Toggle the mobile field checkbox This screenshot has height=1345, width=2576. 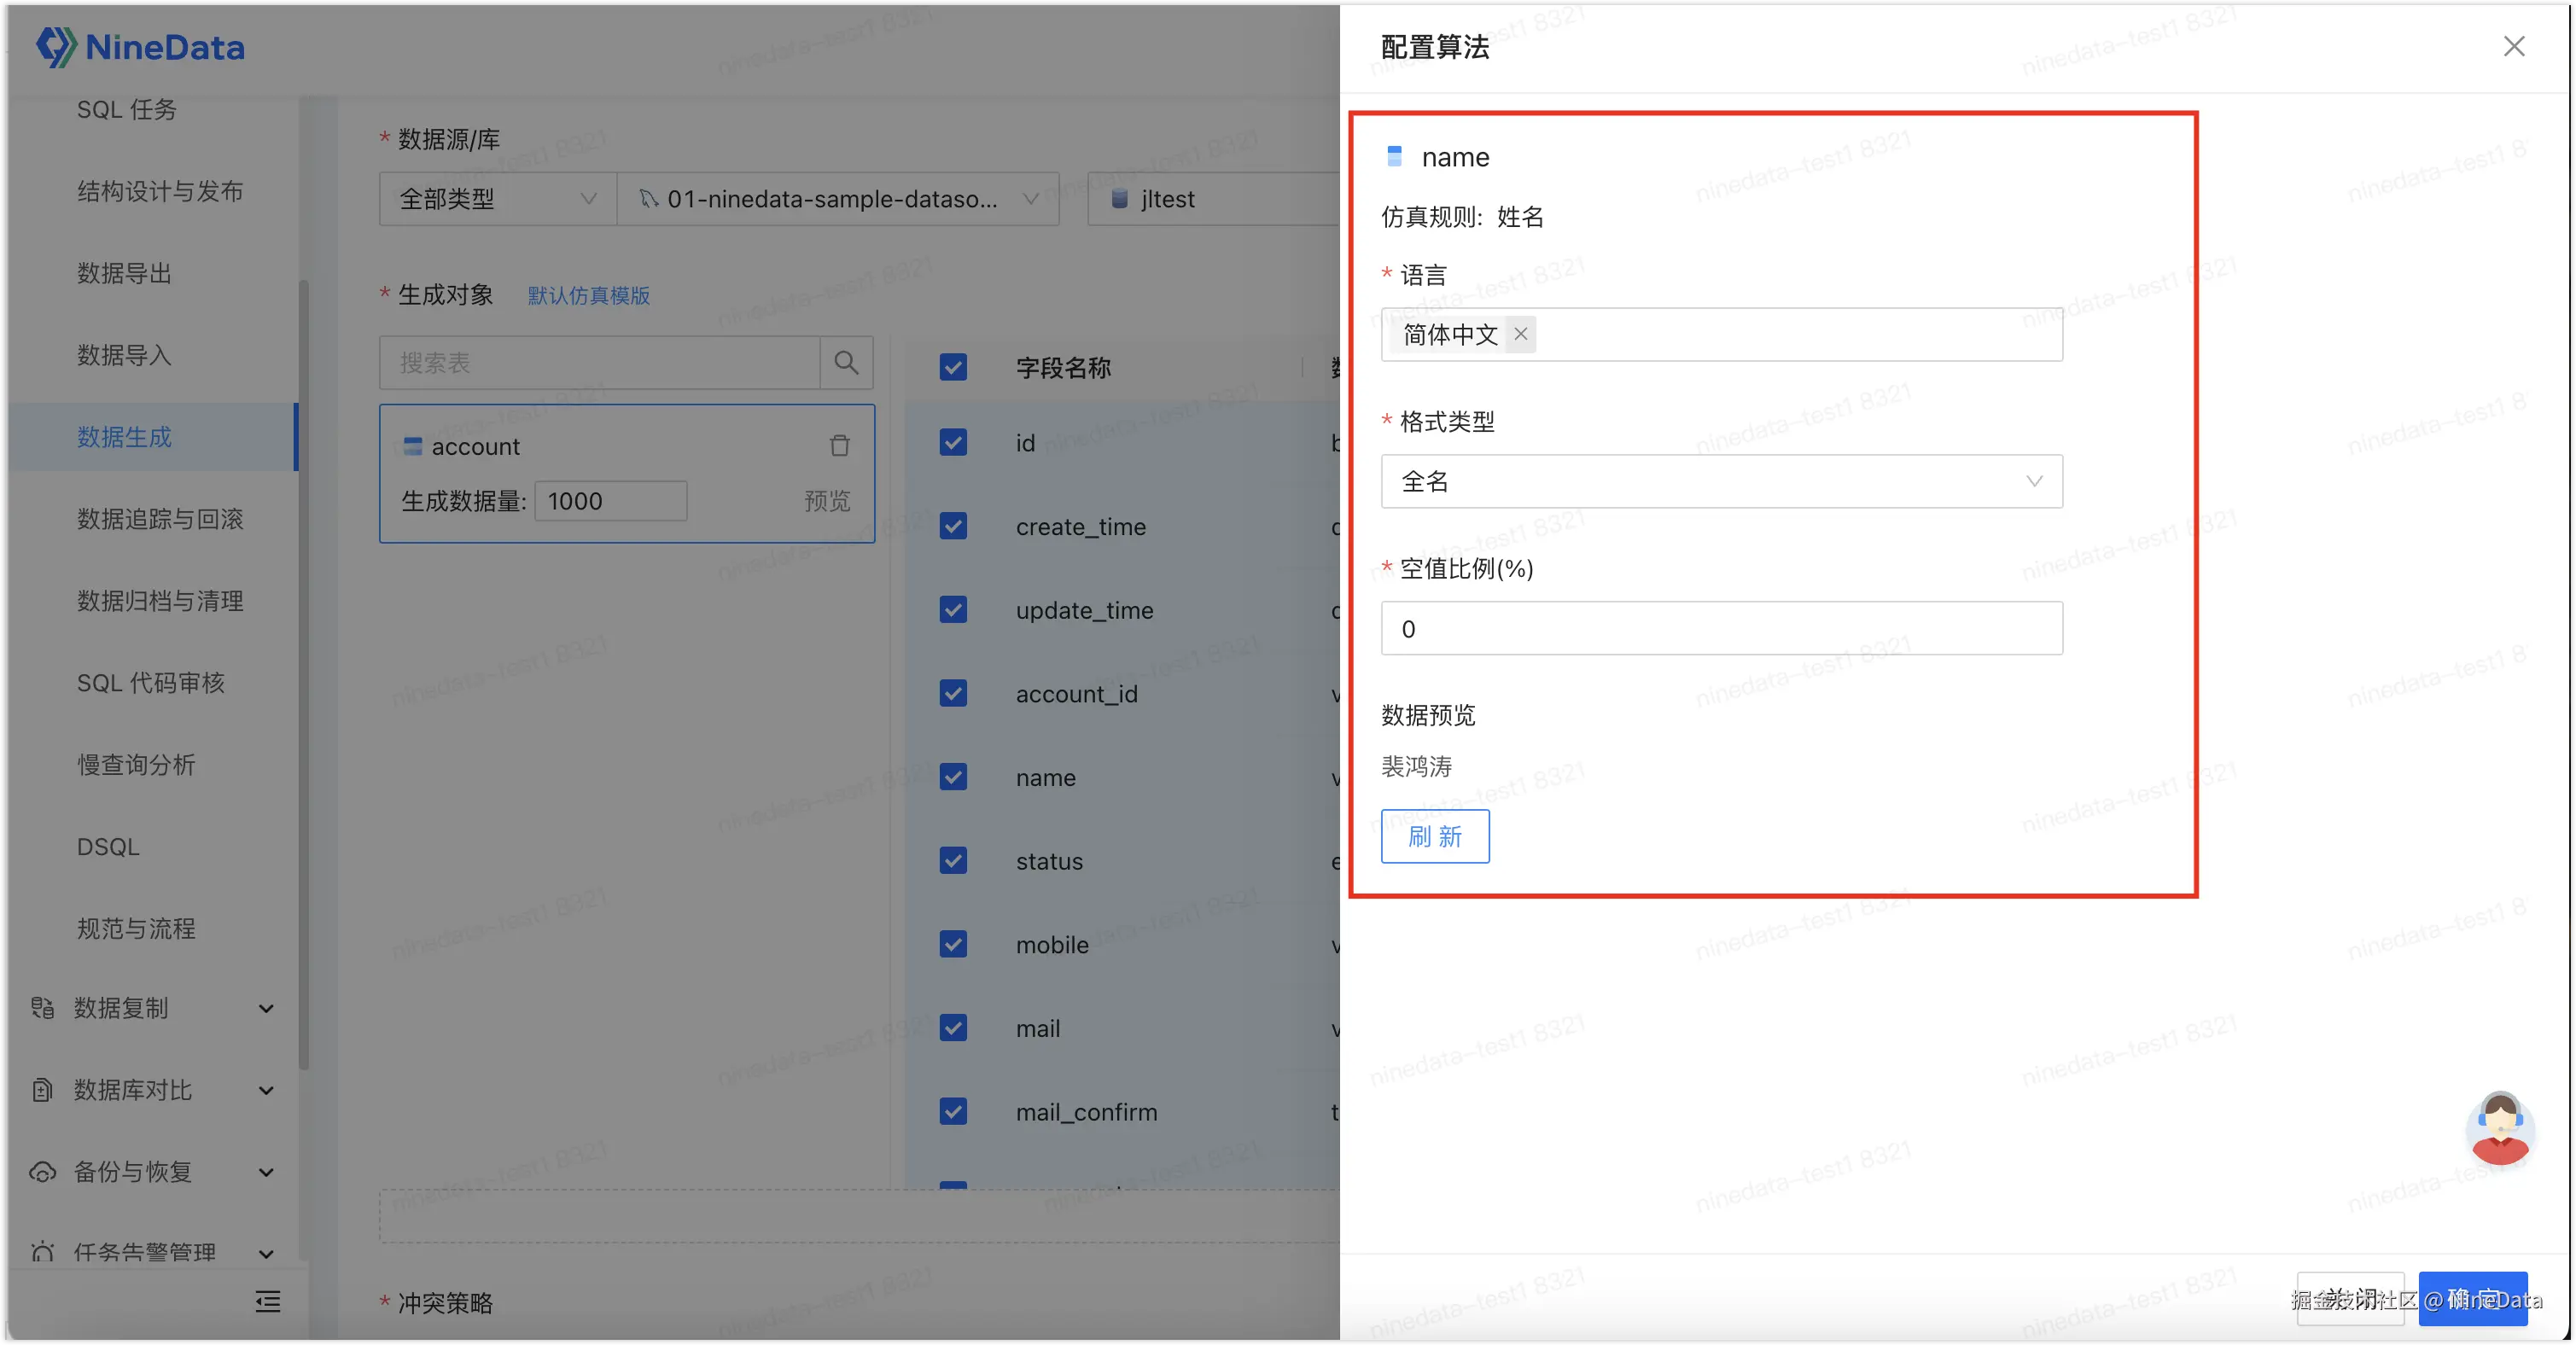tap(953, 944)
